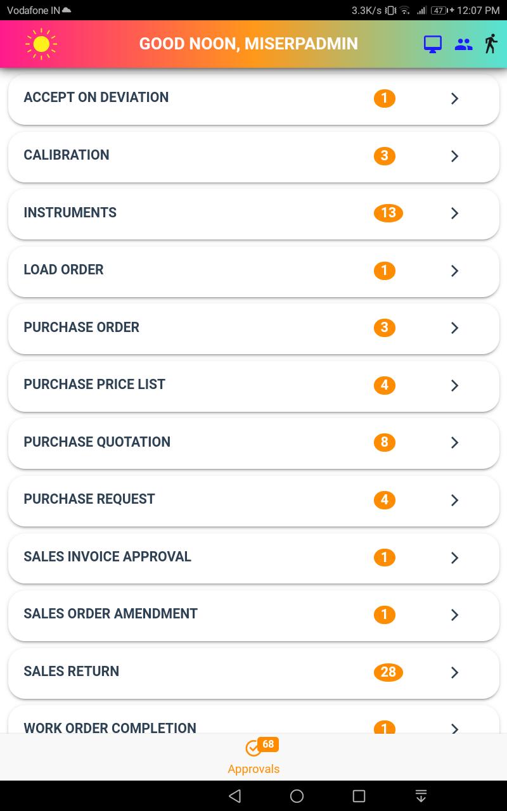Tap the orange 13 badge on Instruments
Image resolution: width=507 pixels, height=811 pixels.
tap(388, 213)
